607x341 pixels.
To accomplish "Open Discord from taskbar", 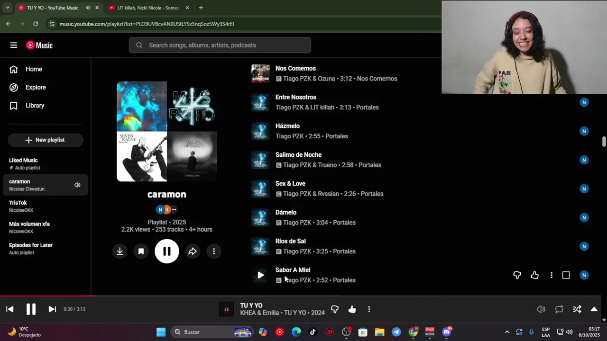I will [x=447, y=332].
